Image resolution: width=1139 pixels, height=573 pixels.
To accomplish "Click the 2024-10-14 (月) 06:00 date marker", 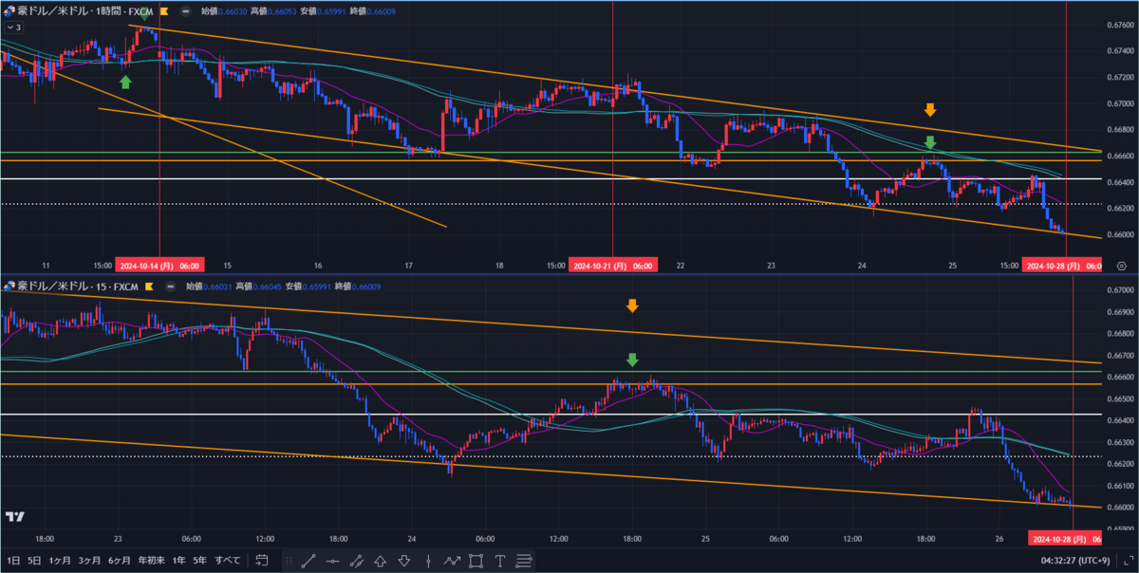I will tap(159, 266).
